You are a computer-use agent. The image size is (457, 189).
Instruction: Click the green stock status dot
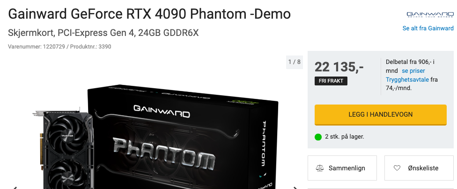(318, 137)
